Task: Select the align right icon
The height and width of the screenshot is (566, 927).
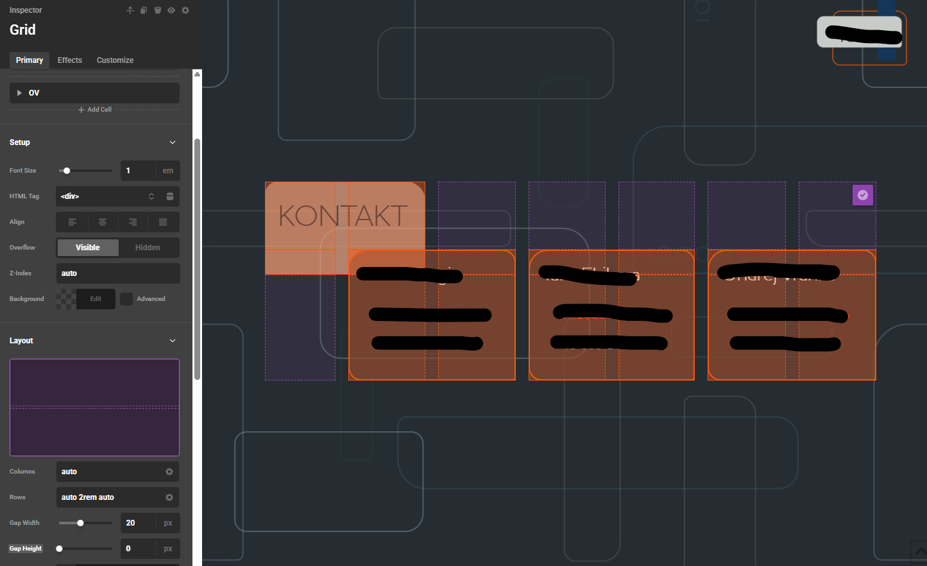Action: click(133, 222)
